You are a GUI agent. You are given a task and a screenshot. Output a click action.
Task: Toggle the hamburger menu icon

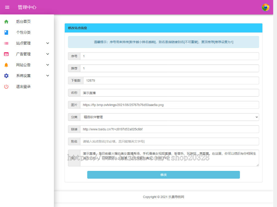(x=7, y=7)
